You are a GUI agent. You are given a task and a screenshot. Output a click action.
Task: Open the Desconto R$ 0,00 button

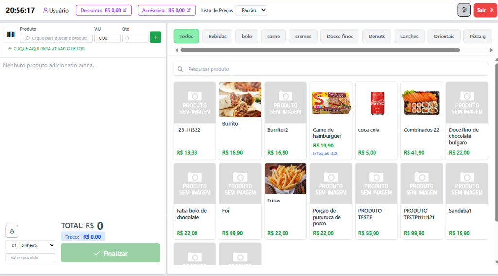pyautogui.click(x=104, y=10)
